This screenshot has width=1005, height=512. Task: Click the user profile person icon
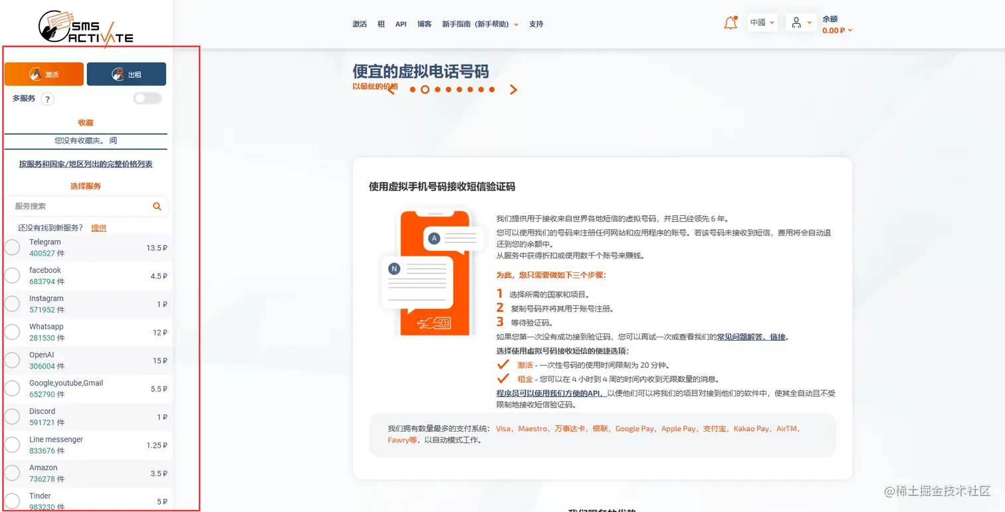(796, 22)
